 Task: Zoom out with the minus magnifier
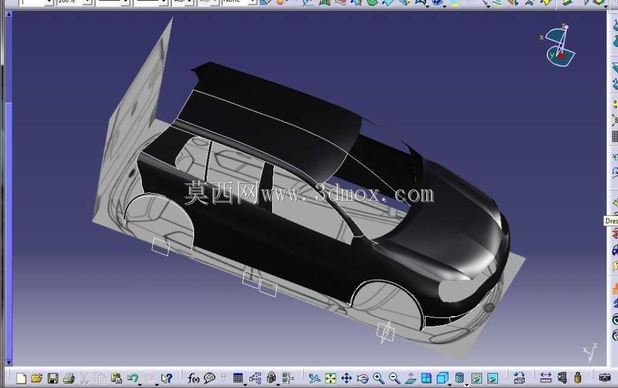pyautogui.click(x=394, y=378)
